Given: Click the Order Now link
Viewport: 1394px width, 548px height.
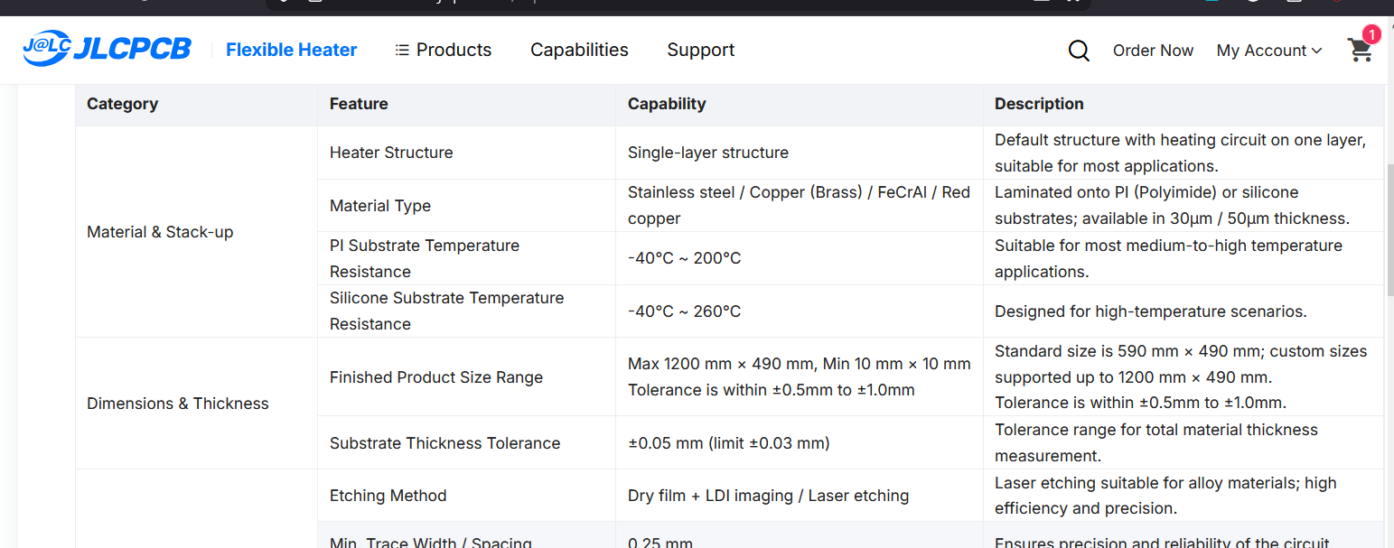Looking at the screenshot, I should tap(1153, 51).
